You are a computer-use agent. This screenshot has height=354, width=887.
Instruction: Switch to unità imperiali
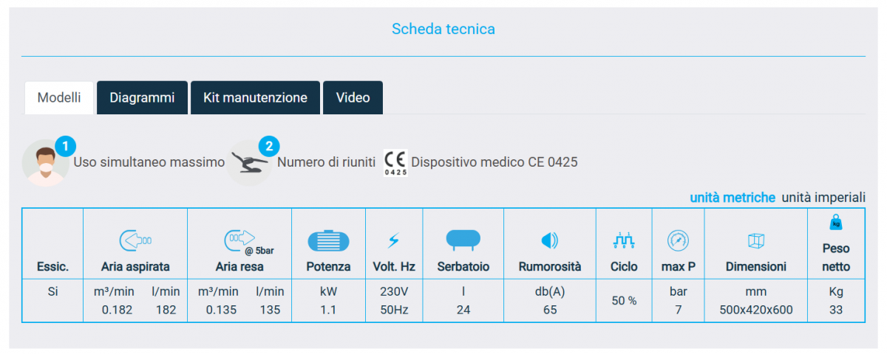click(823, 197)
